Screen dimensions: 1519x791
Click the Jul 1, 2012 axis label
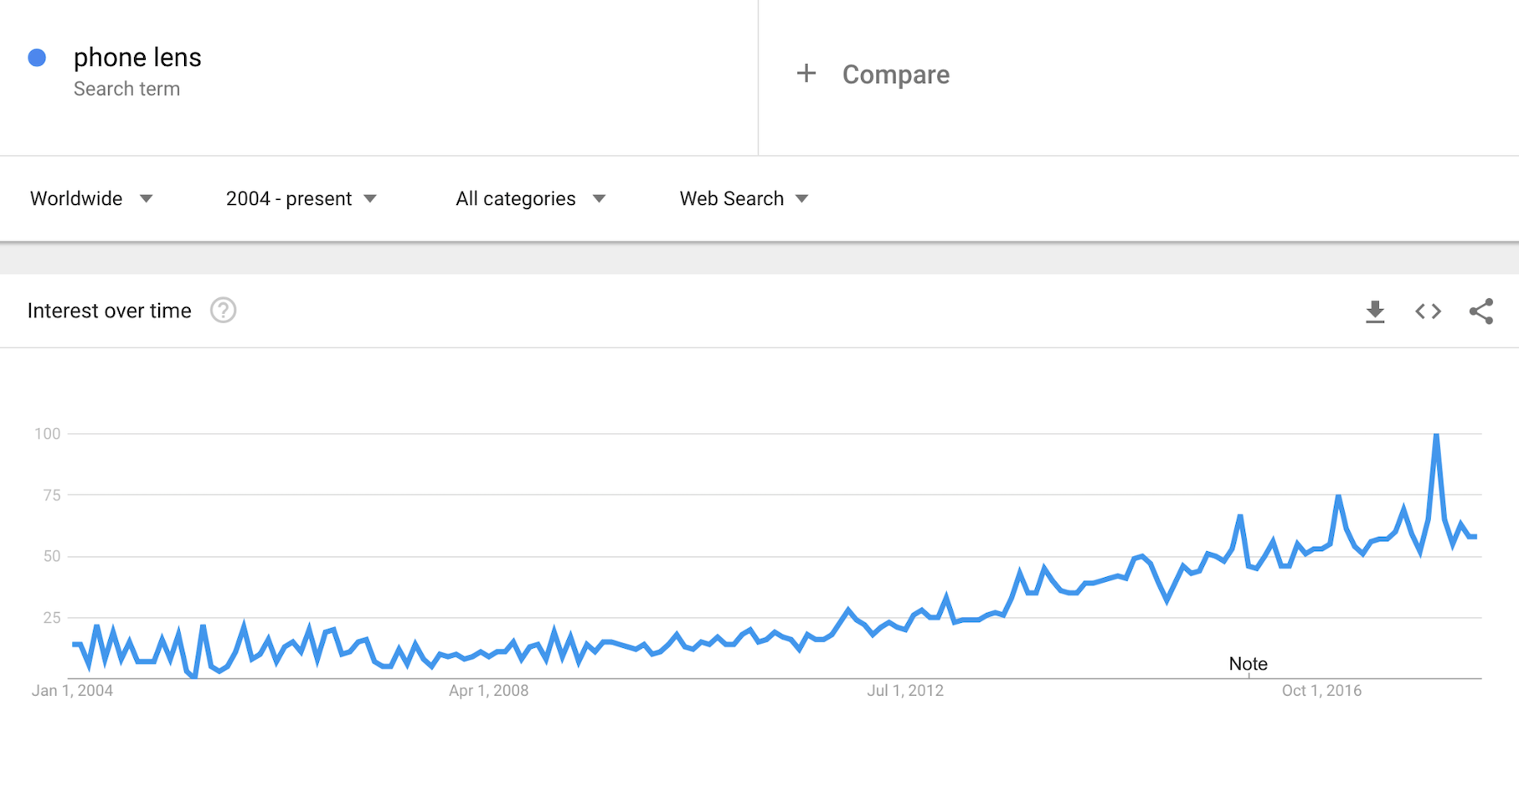click(x=905, y=690)
